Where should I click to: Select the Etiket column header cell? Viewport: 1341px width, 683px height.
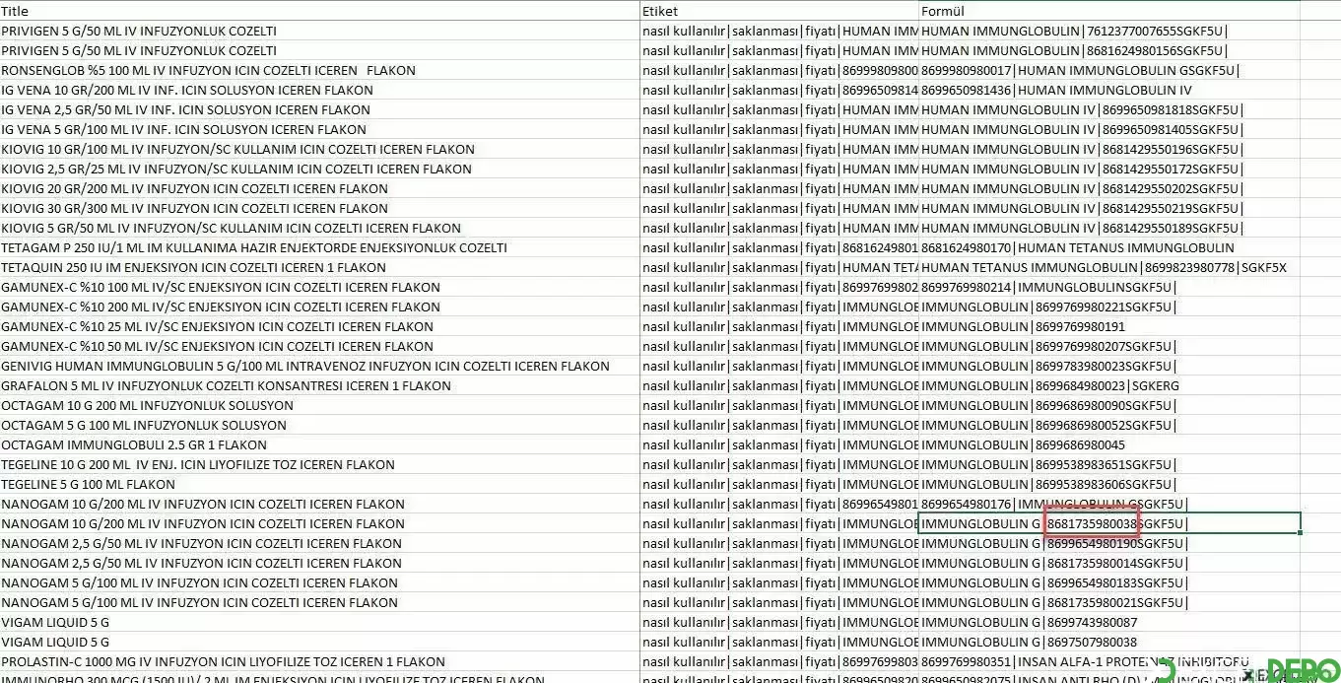[779, 11]
